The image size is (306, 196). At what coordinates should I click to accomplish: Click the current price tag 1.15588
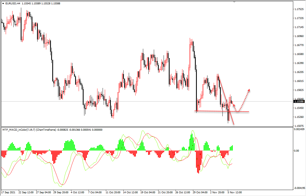(299, 102)
